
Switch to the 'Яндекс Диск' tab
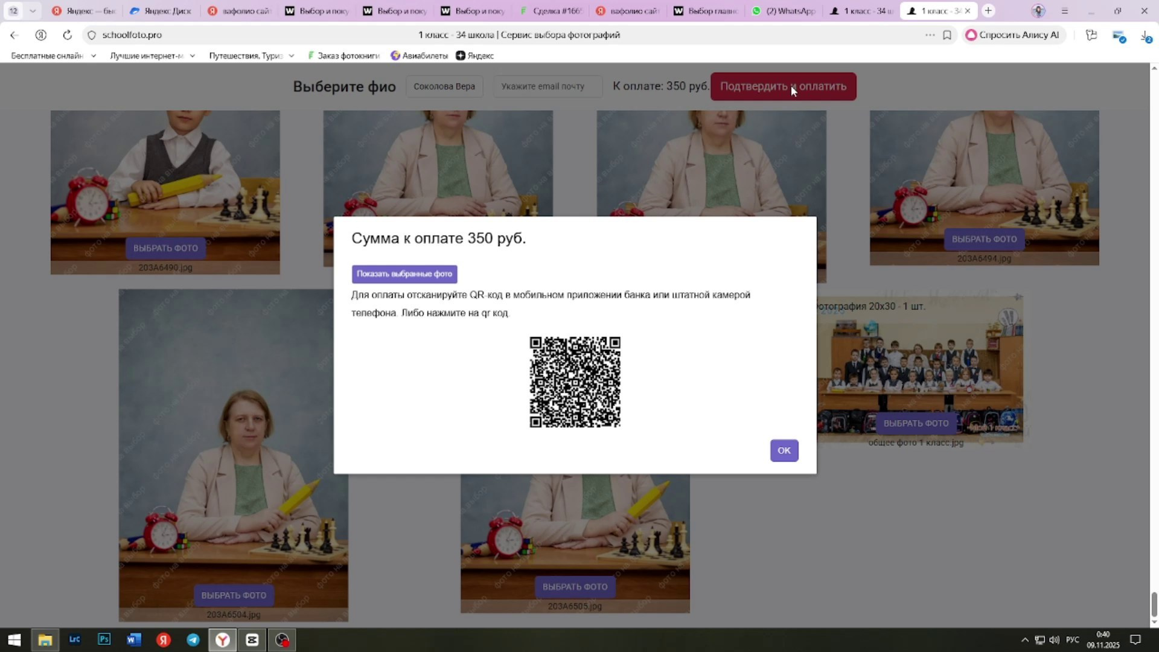pyautogui.click(x=161, y=11)
